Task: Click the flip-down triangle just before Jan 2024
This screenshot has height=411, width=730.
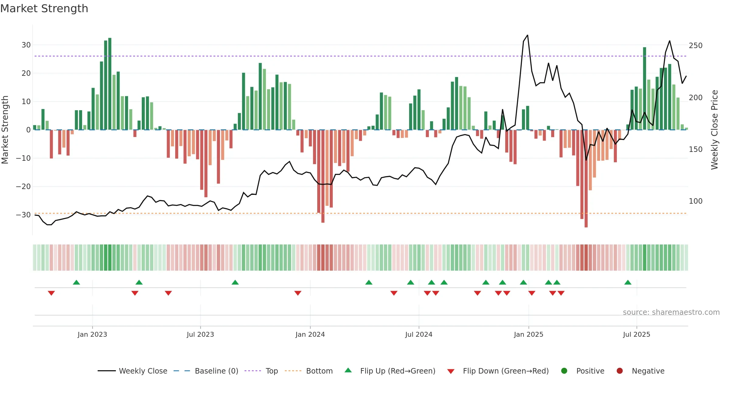Action: 298,293
